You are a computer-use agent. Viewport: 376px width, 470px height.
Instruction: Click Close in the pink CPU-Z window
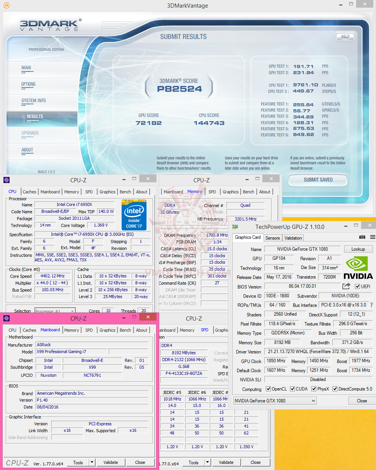(140, 462)
